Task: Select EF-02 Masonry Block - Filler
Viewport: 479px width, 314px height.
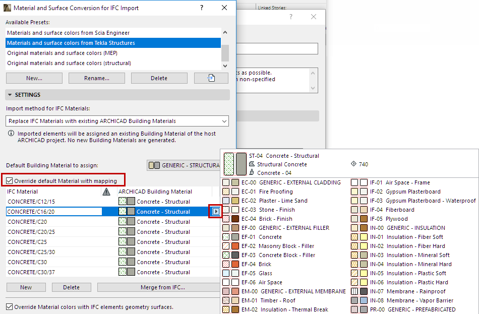Action: pos(269,246)
